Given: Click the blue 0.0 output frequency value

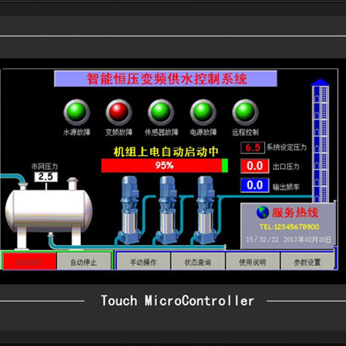Looking at the screenshot, I should coord(255,185).
